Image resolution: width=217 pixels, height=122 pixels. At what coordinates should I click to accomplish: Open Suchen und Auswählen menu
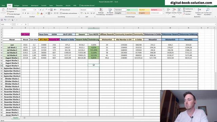click(x=208, y=12)
